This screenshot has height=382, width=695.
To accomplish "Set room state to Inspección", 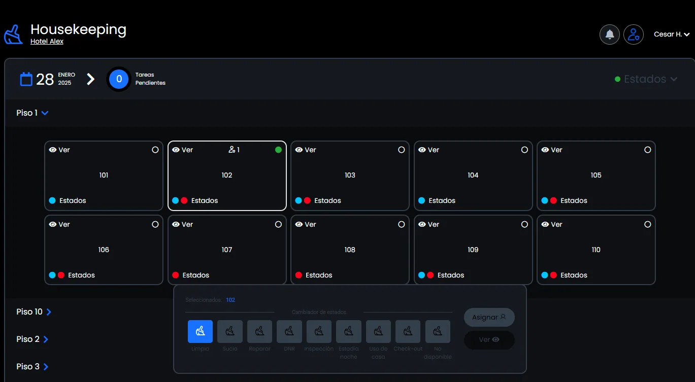I will click(x=319, y=331).
